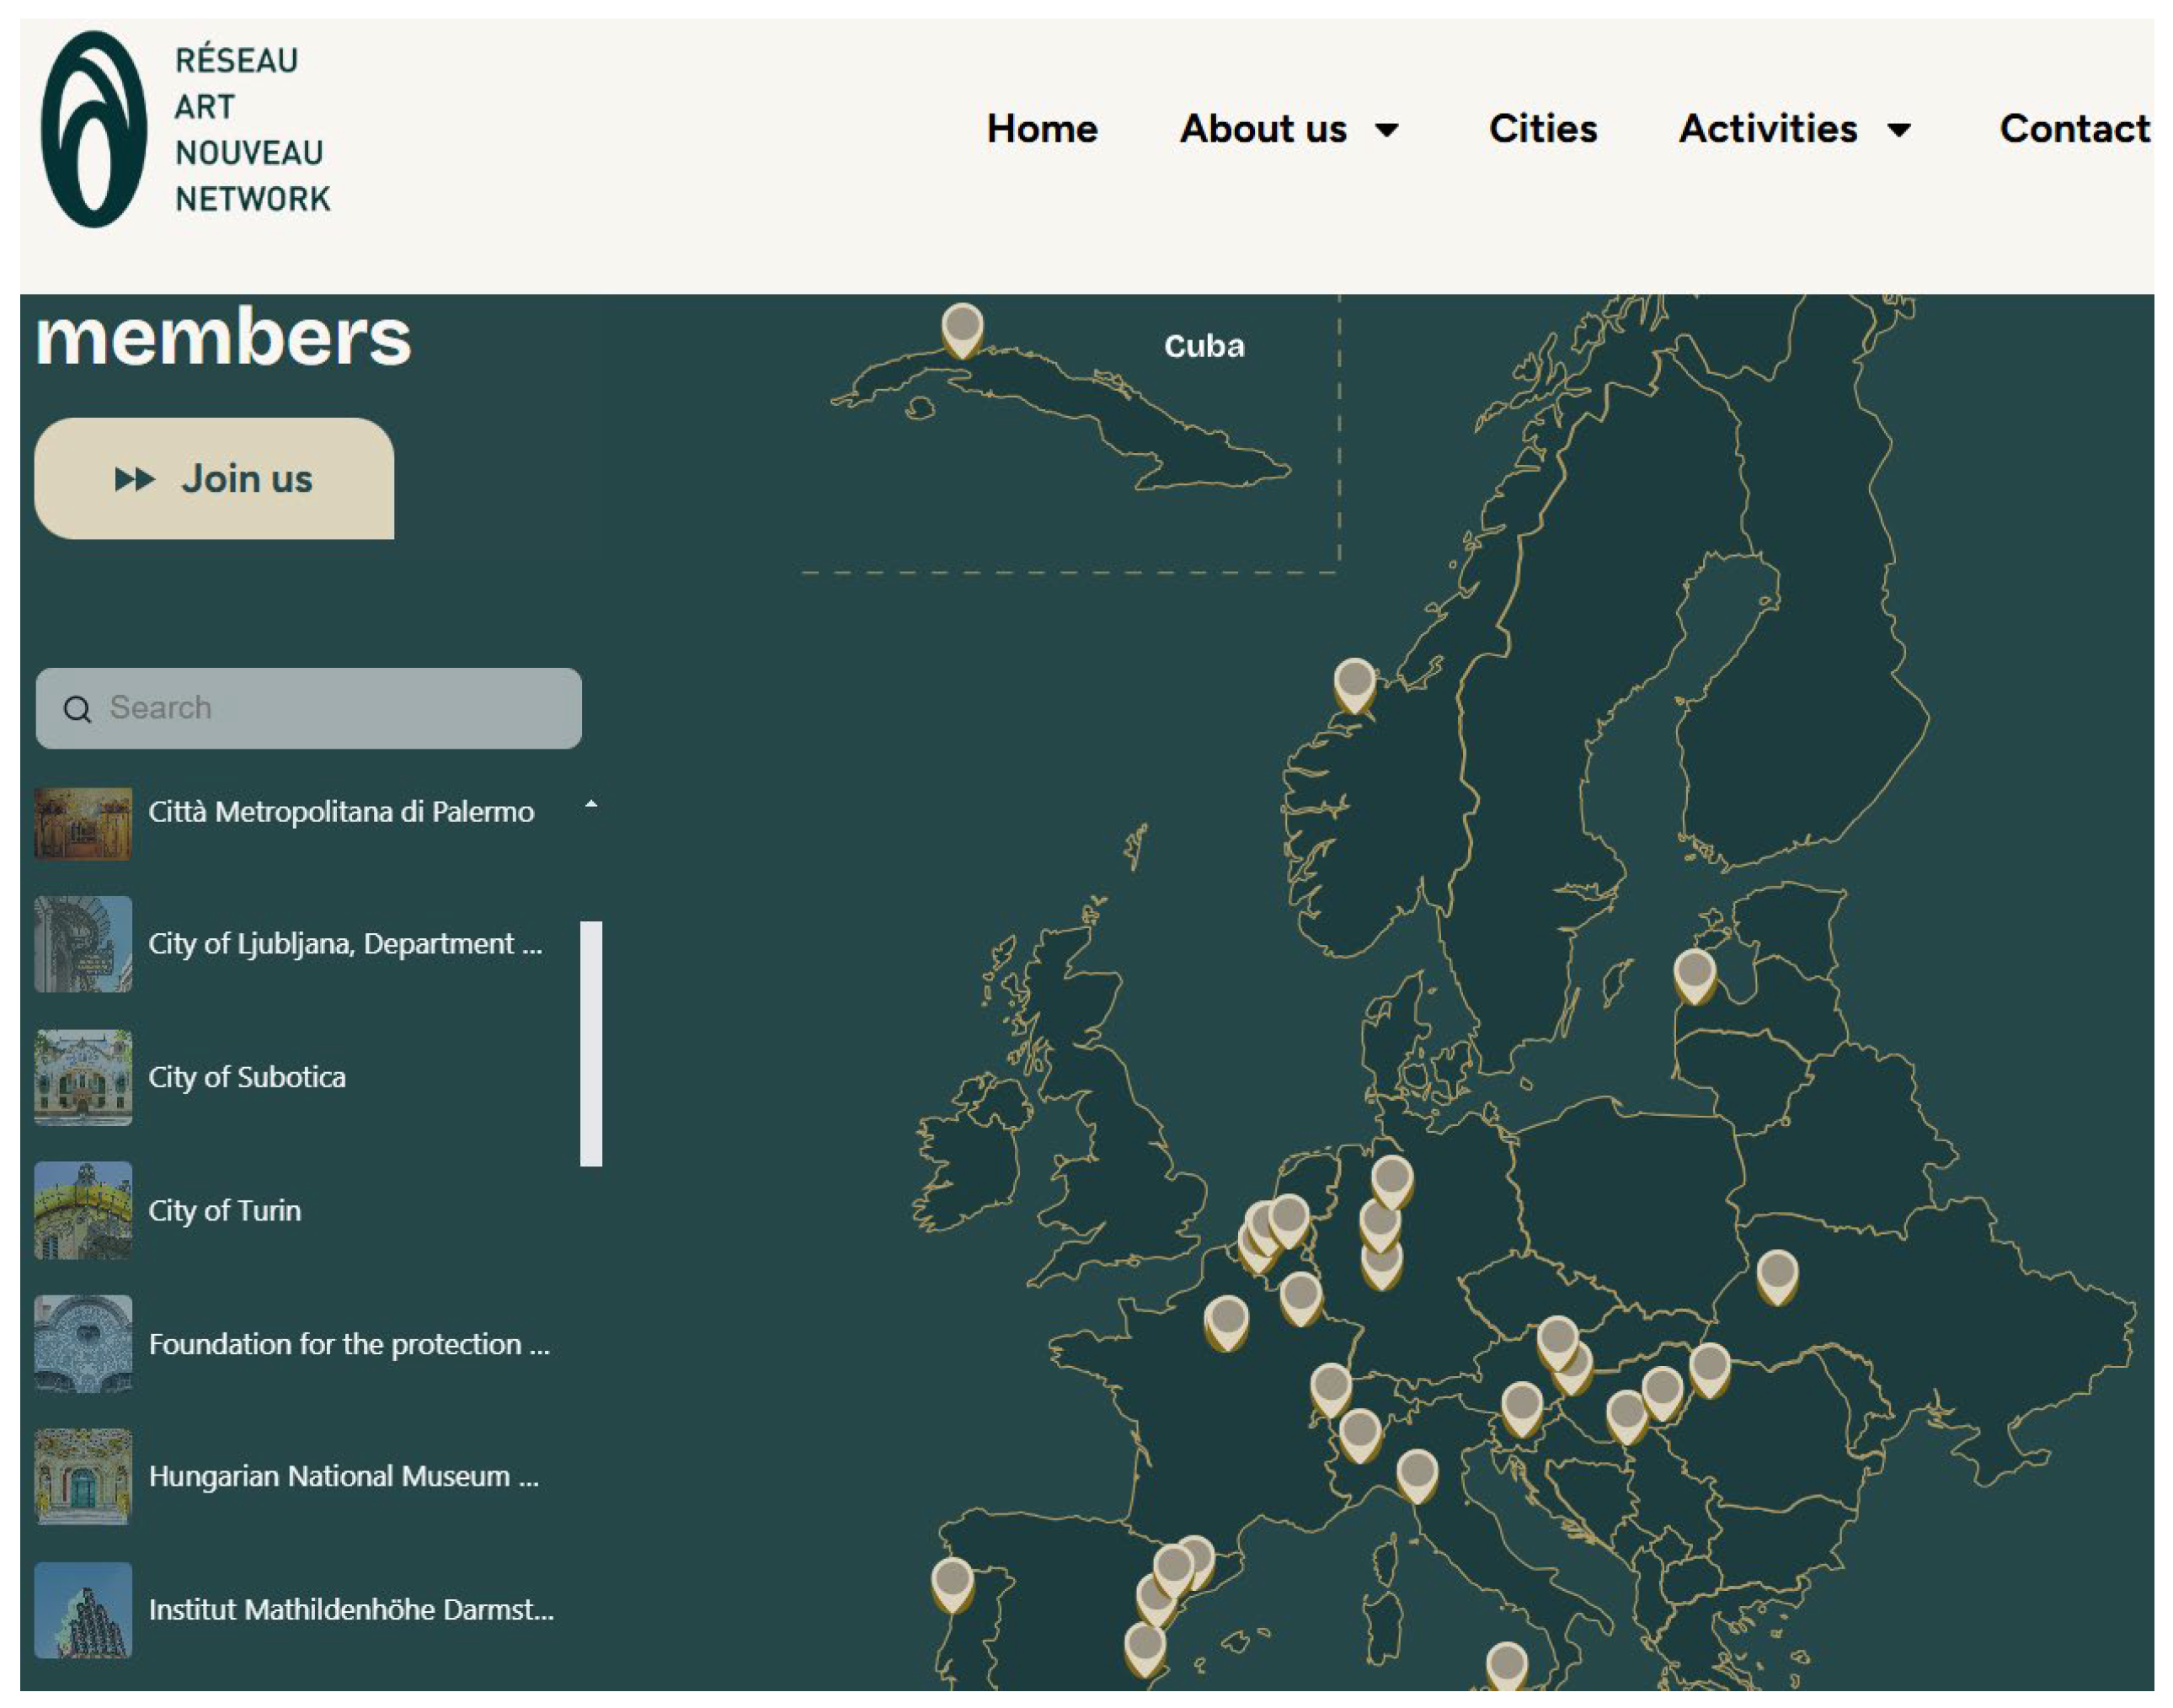
Task: Expand the Activities dropdown arrow
Action: click(1898, 130)
